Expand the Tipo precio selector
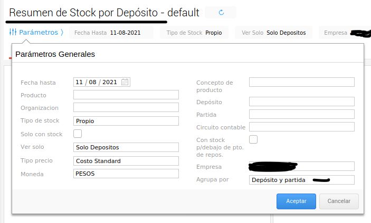Image resolution: width=371 pixels, height=223 pixels. click(x=126, y=160)
